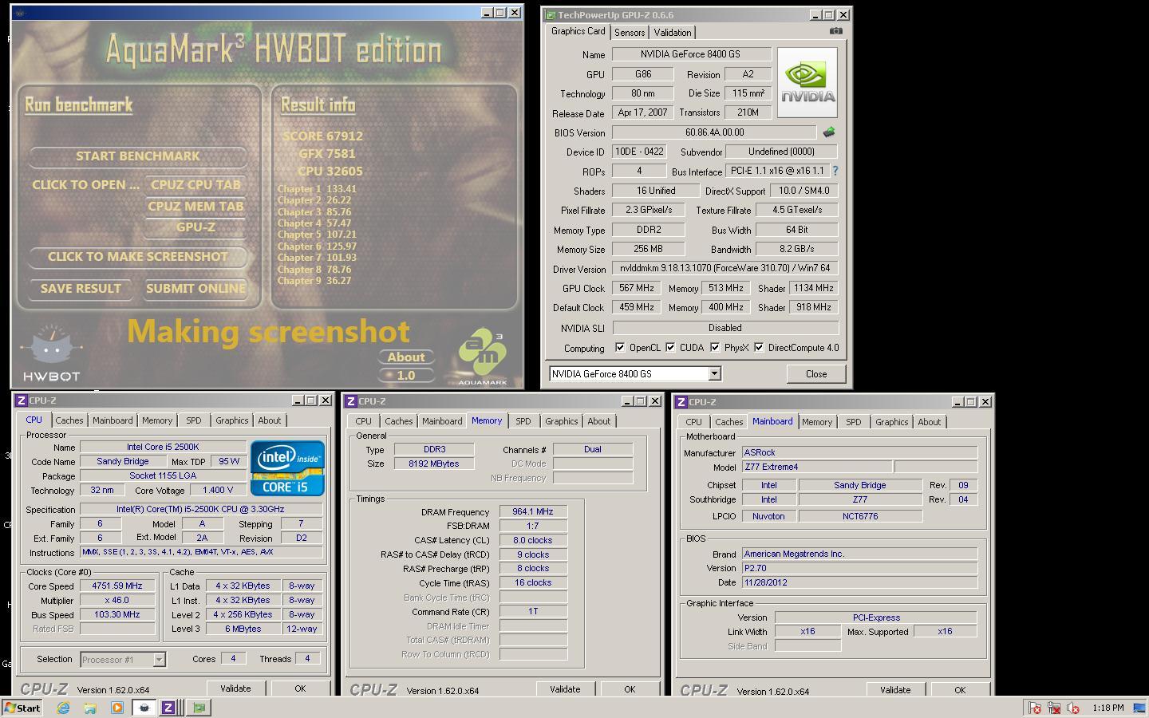
Task: Click the Core Speed value 4751.59 MHz
Action: 117,586
